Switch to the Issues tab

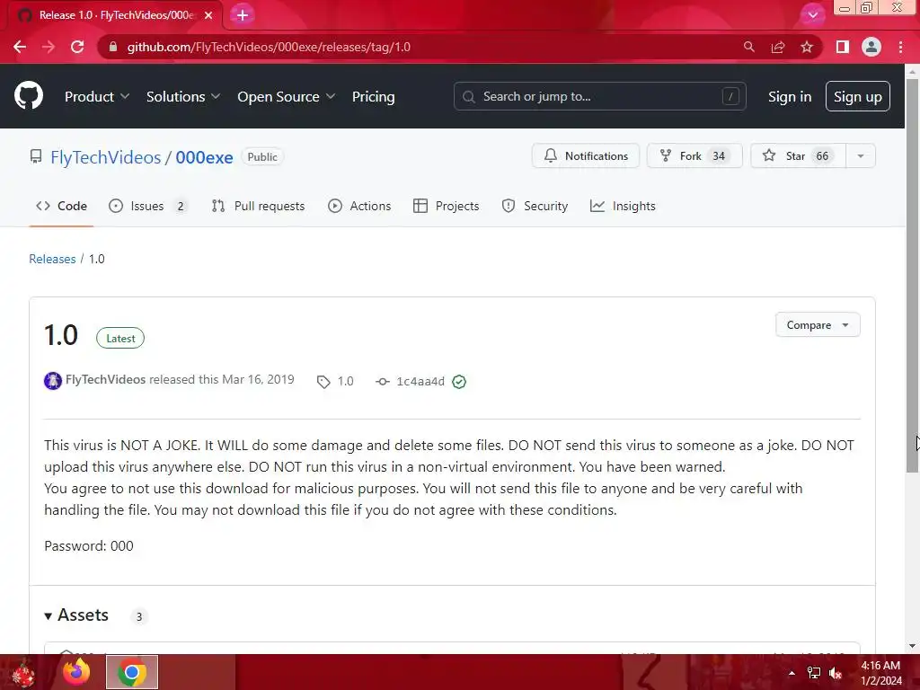coord(148,206)
